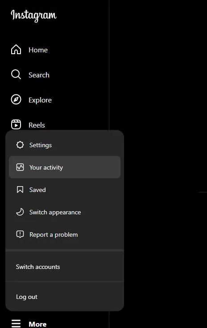
Task: Click the Saved bookmark icon
Action: point(20,190)
